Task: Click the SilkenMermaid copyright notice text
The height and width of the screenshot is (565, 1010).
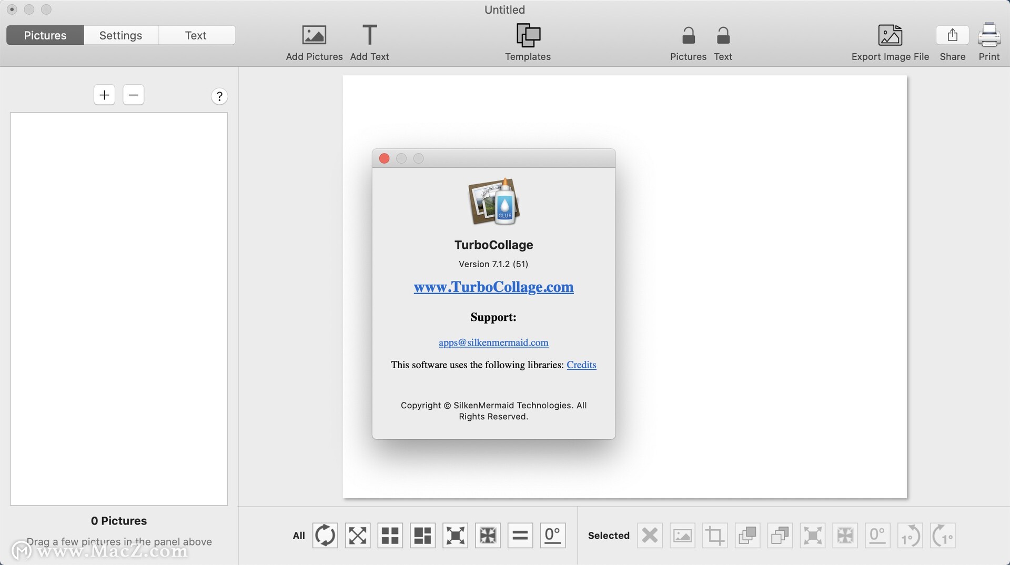Action: point(493,411)
